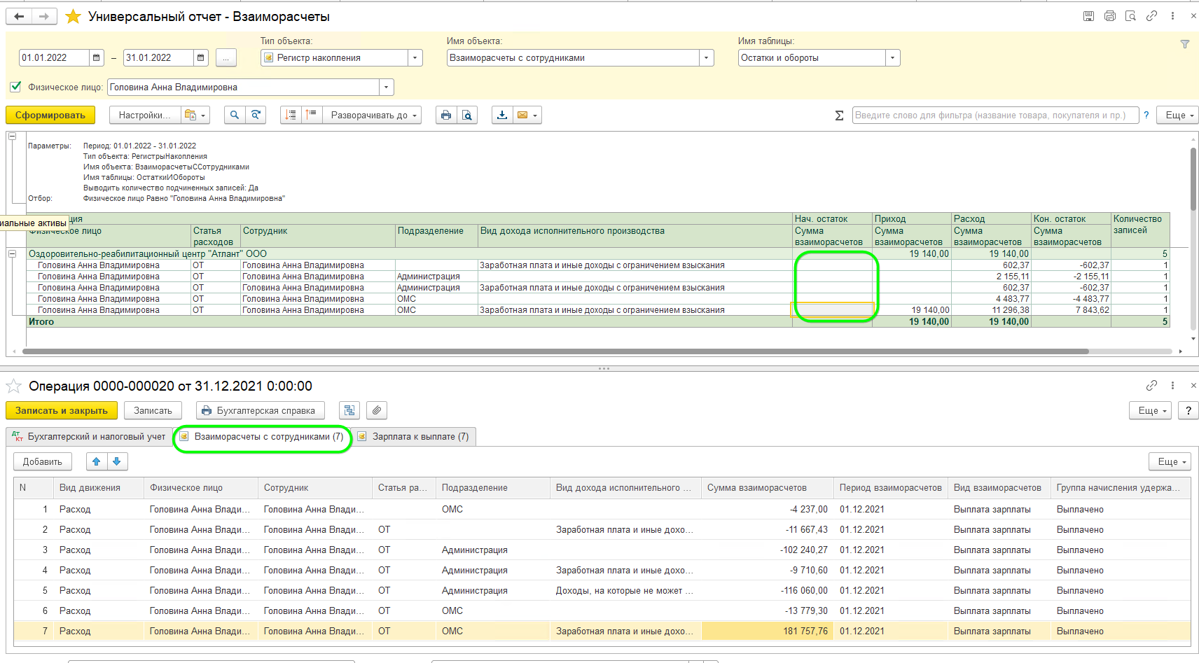Expand the Тип объекта dropdown
The width and height of the screenshot is (1199, 663).
(415, 57)
